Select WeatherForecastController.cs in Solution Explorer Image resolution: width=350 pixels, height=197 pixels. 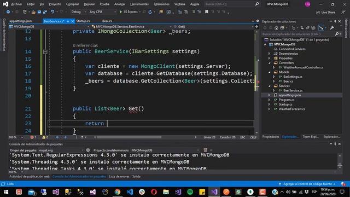point(303,67)
